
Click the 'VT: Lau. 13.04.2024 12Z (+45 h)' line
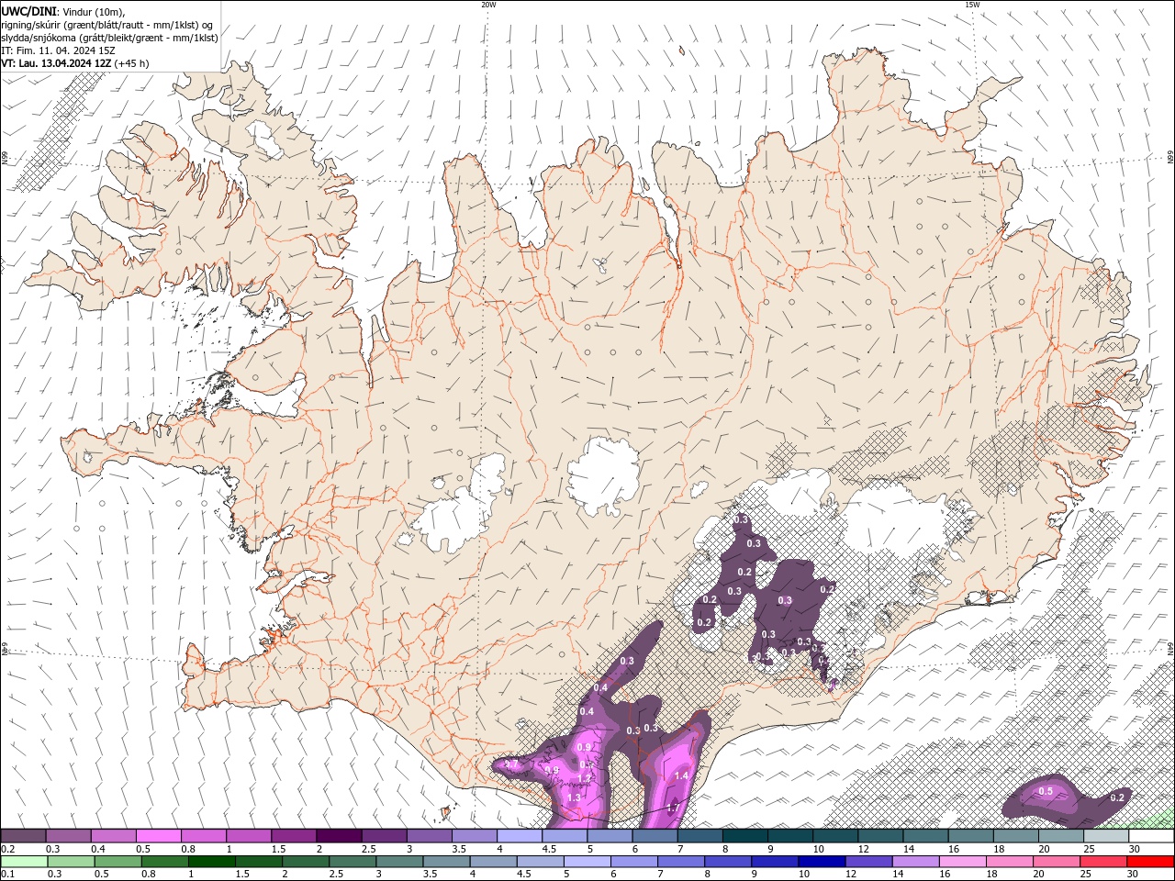click(x=75, y=63)
